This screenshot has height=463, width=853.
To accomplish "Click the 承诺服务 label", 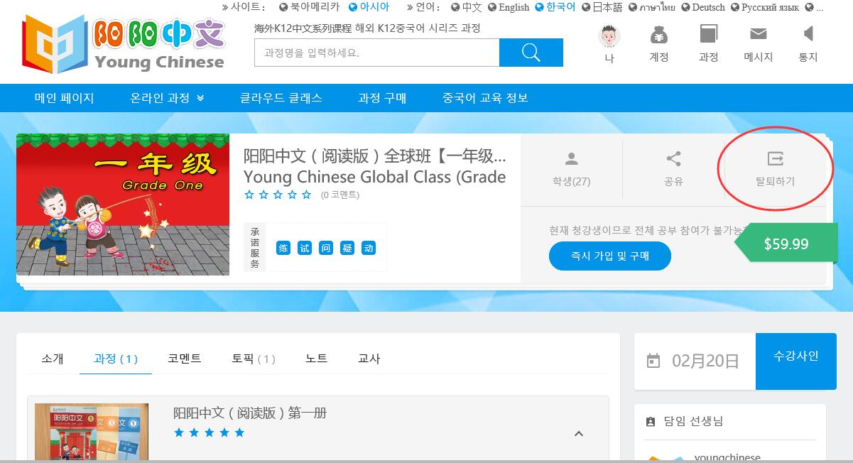I will pyautogui.click(x=254, y=248).
